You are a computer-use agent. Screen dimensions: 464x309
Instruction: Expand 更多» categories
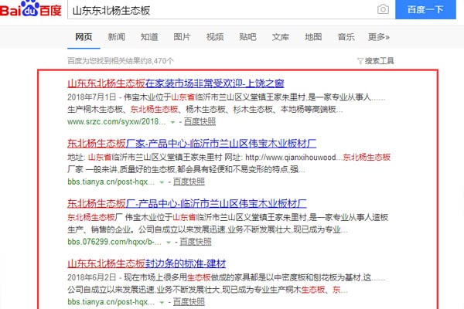pyautogui.click(x=379, y=37)
